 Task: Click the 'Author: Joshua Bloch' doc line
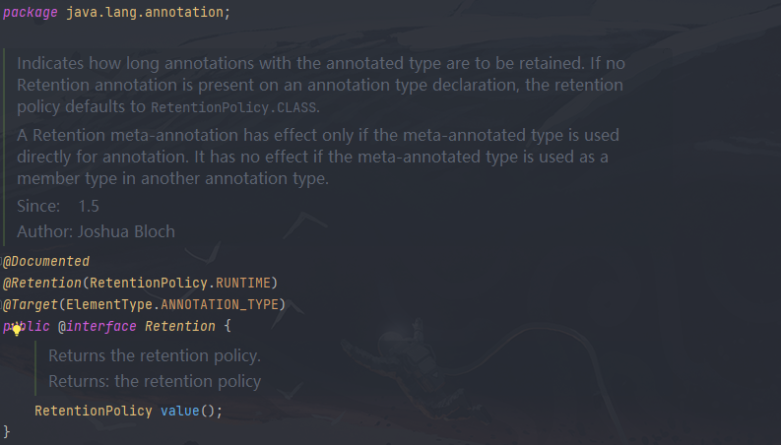(x=97, y=231)
